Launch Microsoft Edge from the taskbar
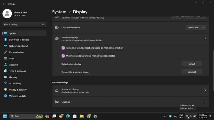This screenshot has height=120, width=214. click(68, 116)
